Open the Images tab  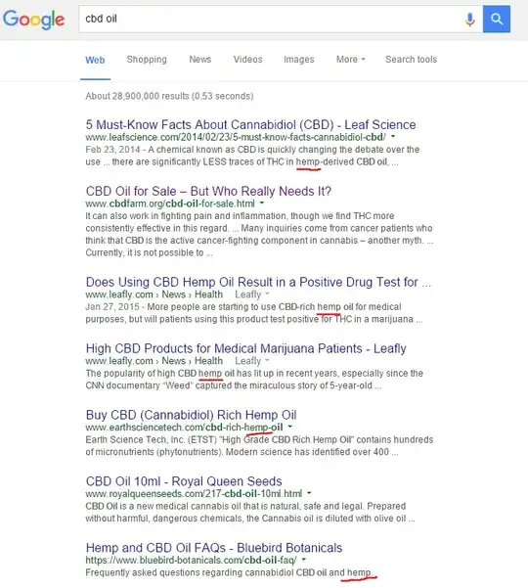[x=298, y=60]
